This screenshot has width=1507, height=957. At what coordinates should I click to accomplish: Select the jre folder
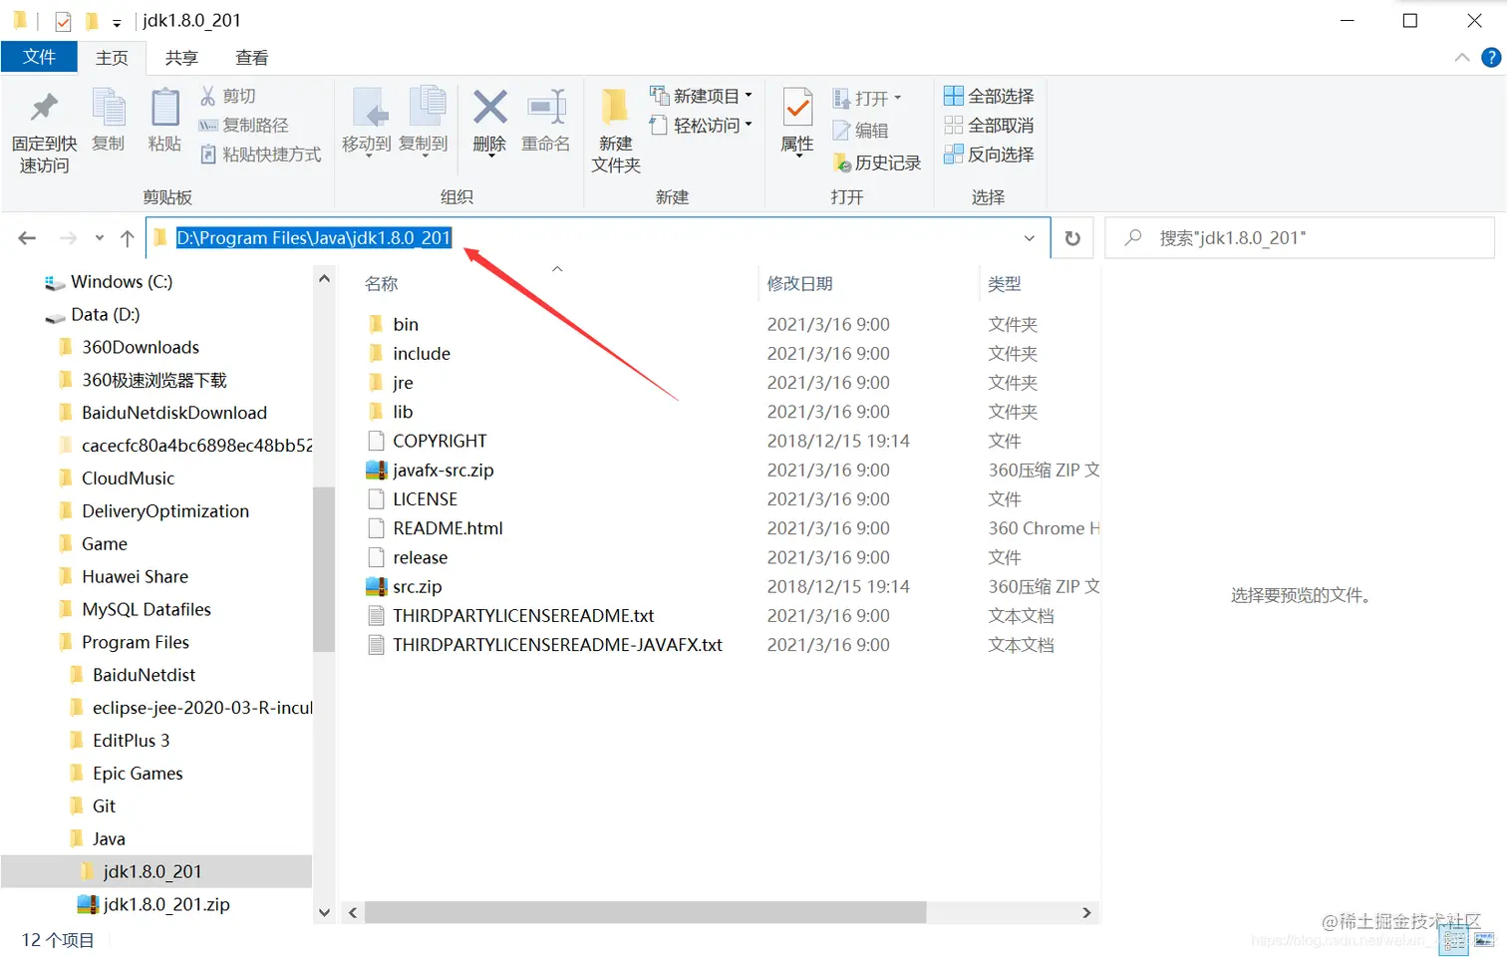pos(403,383)
